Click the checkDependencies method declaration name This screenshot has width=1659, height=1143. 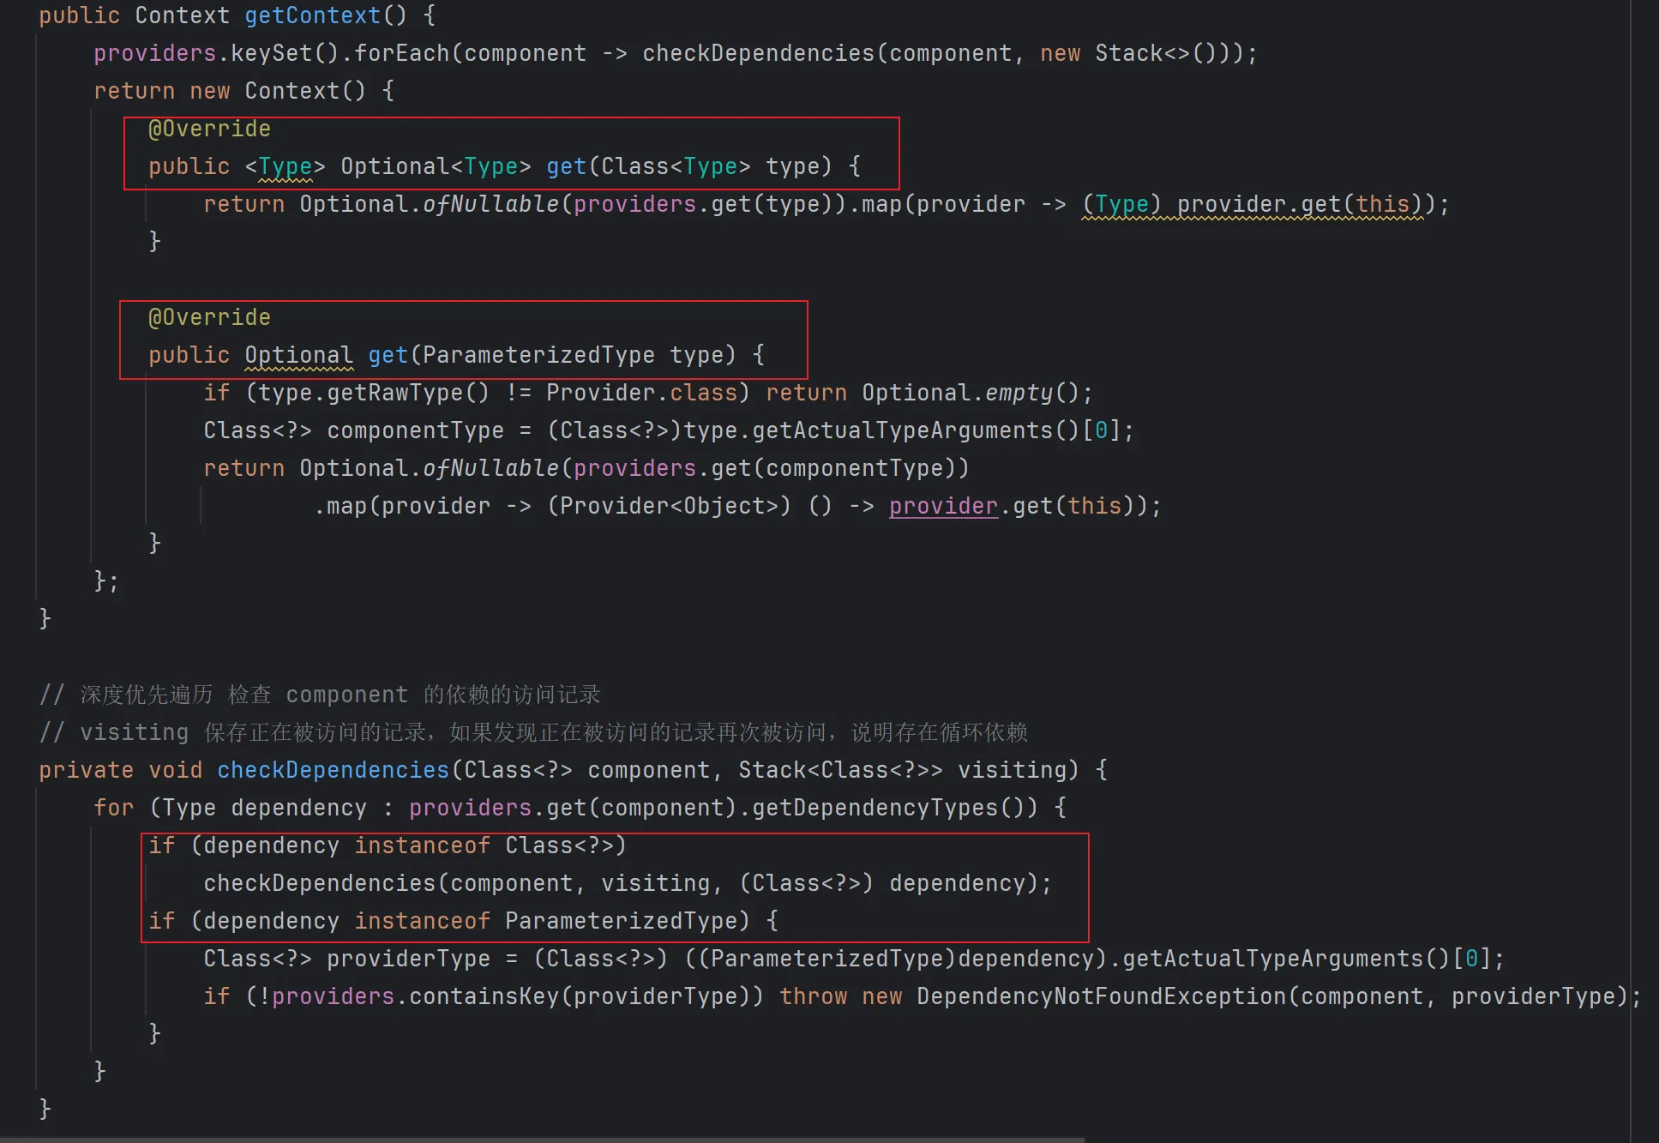coord(333,770)
